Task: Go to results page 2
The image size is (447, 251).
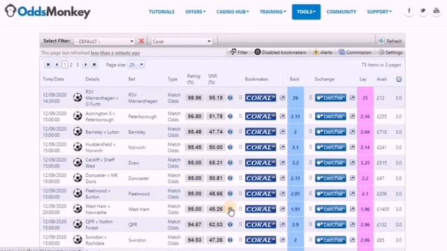Action: (x=71, y=65)
